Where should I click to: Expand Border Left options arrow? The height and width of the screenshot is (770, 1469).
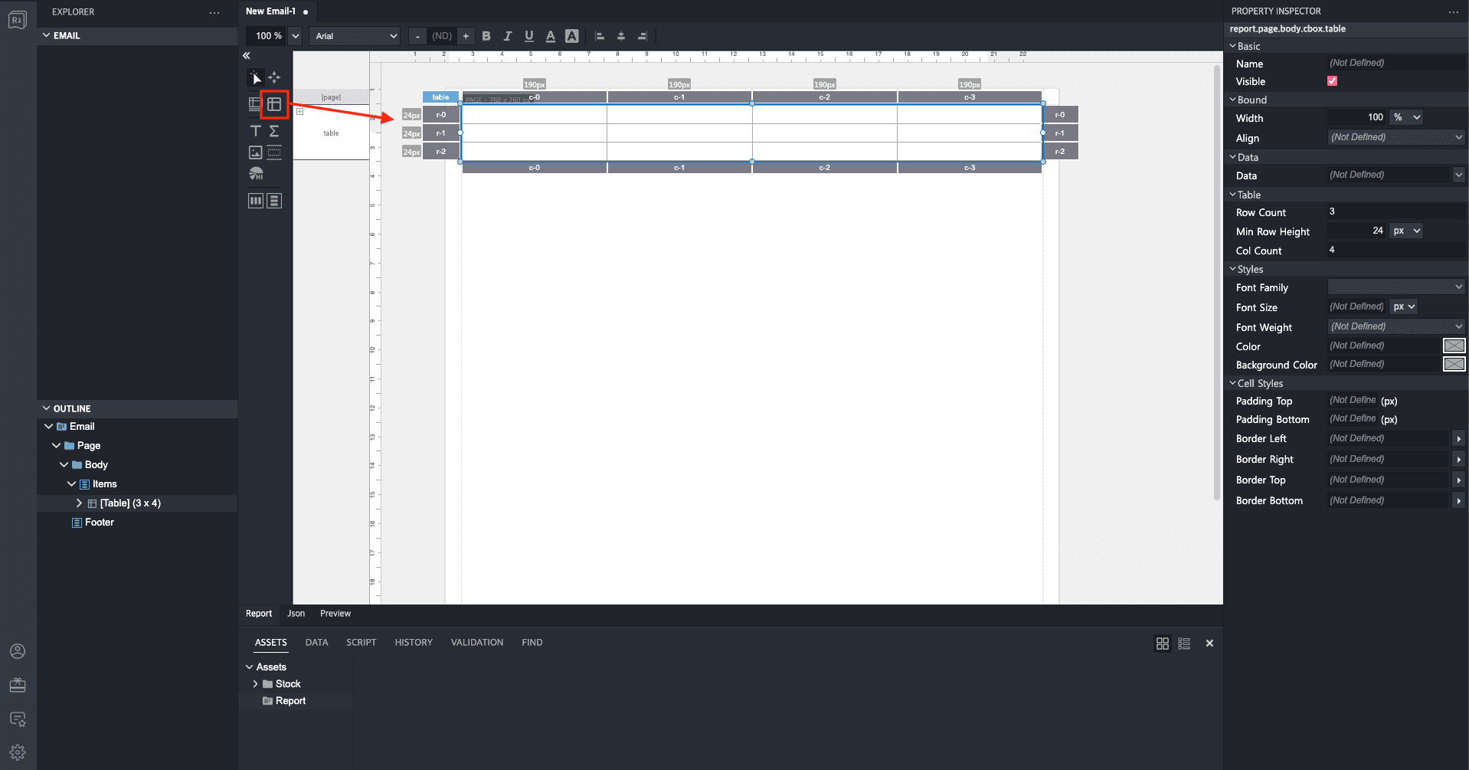1458,439
